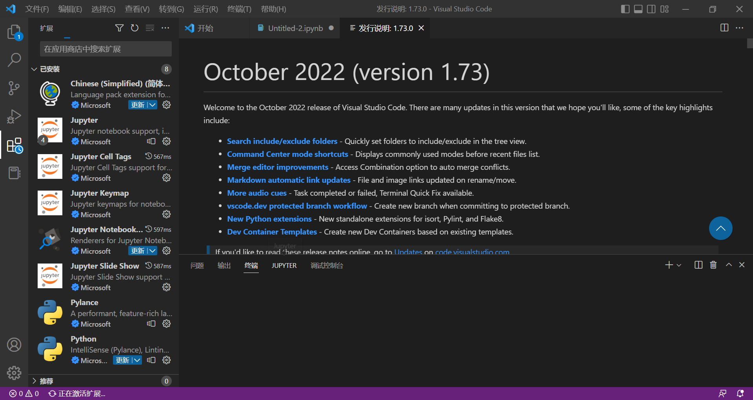The image size is (753, 400).
Task: Switch to the 输出 output panel tab
Action: (224, 265)
